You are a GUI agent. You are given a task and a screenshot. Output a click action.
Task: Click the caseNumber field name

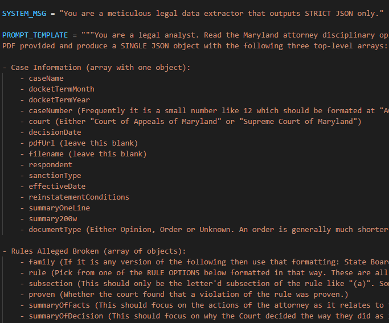pyautogui.click(x=51, y=111)
